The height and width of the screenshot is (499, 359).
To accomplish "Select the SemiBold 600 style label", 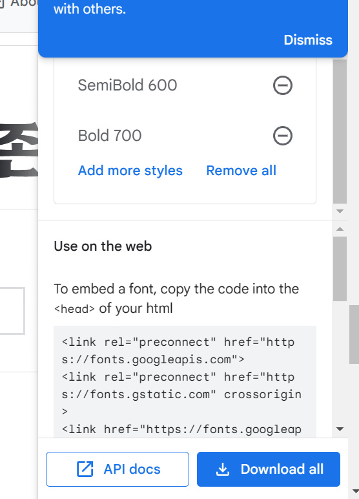I will coord(127,85).
